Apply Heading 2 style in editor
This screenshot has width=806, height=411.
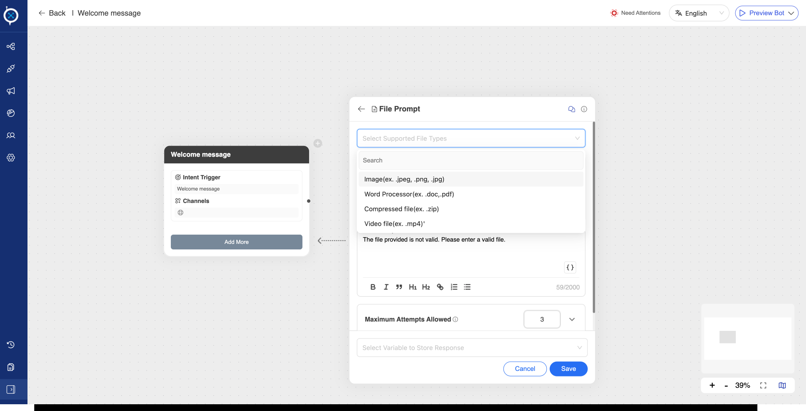point(426,287)
